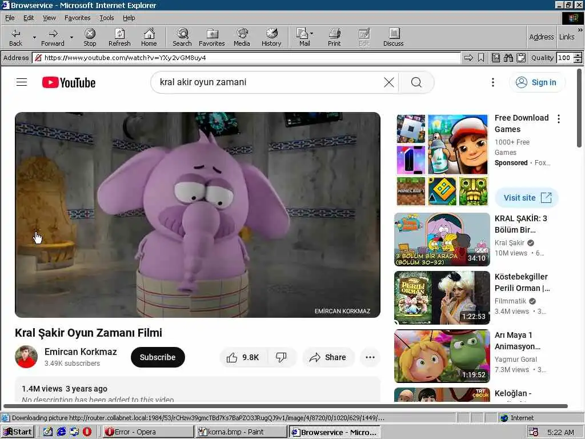Viewport: 585px width, 439px height.
Task: Open Free Download Games ad thumbnail
Action: [442, 161]
